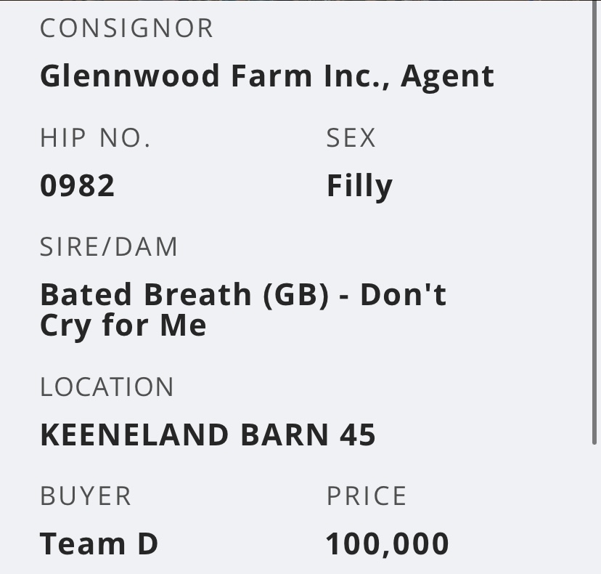Click the SIRE/DAM label
The height and width of the screenshot is (574, 601).
pos(109,247)
